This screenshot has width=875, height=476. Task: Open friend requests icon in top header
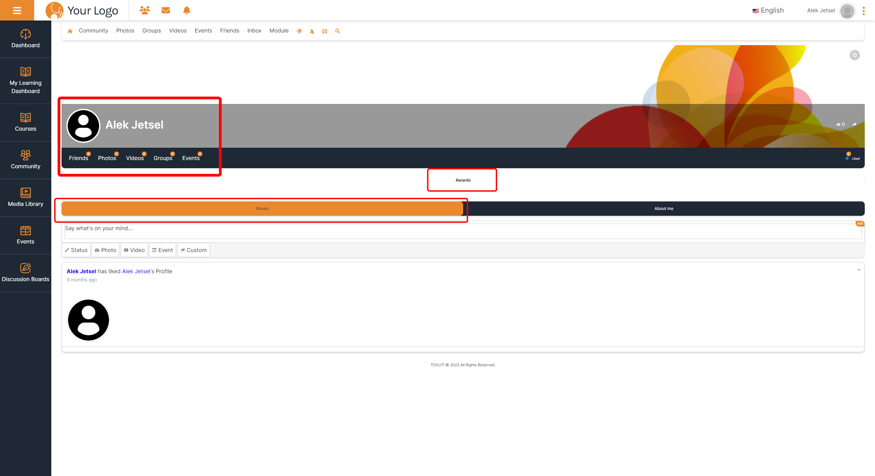[145, 10]
